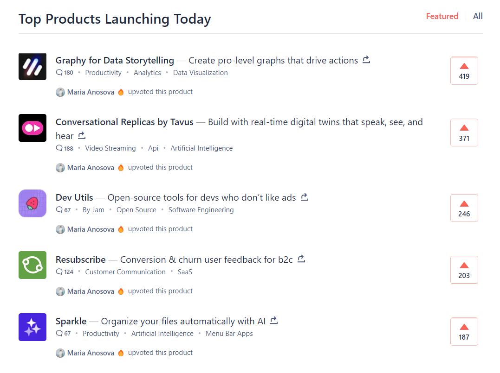This screenshot has height=373, width=500.
Task: Click Maria Anosova avatar under Graphy
Action: 60,92
